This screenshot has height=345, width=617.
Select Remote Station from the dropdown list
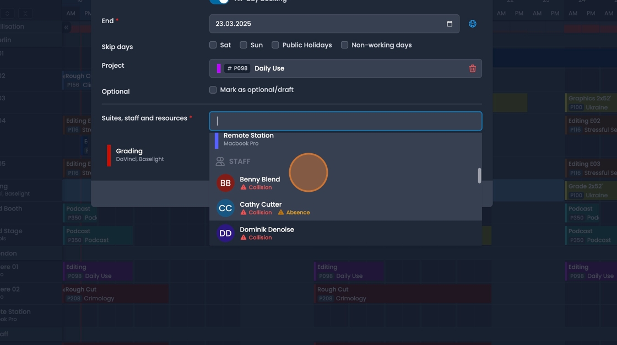pos(248,139)
